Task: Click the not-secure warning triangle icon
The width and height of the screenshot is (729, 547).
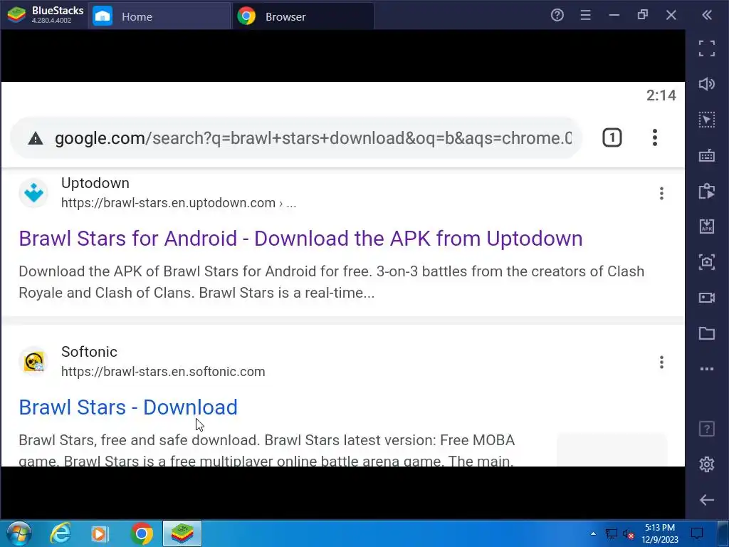Action: pyautogui.click(x=36, y=138)
